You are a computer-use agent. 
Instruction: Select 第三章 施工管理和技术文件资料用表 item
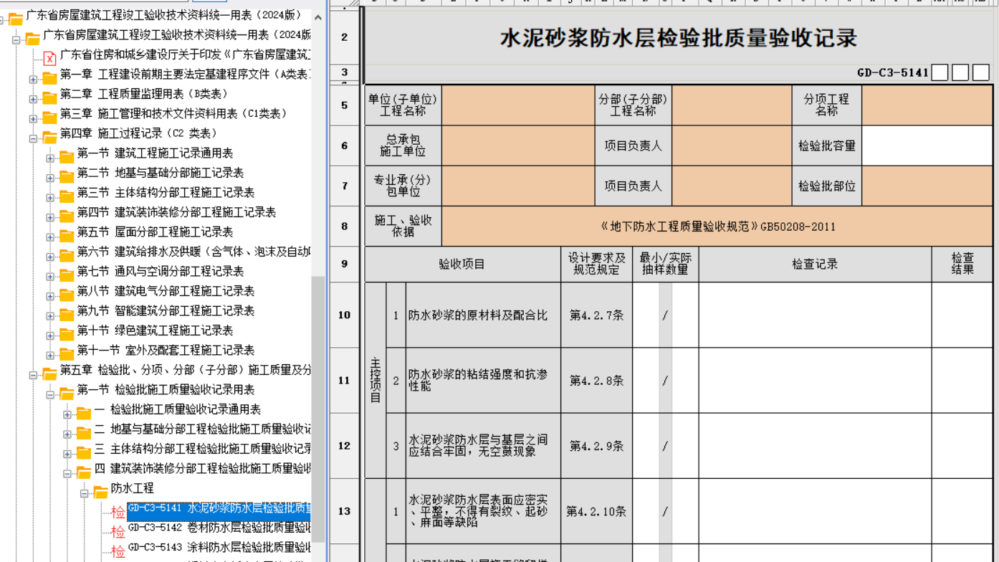pyautogui.click(x=173, y=114)
